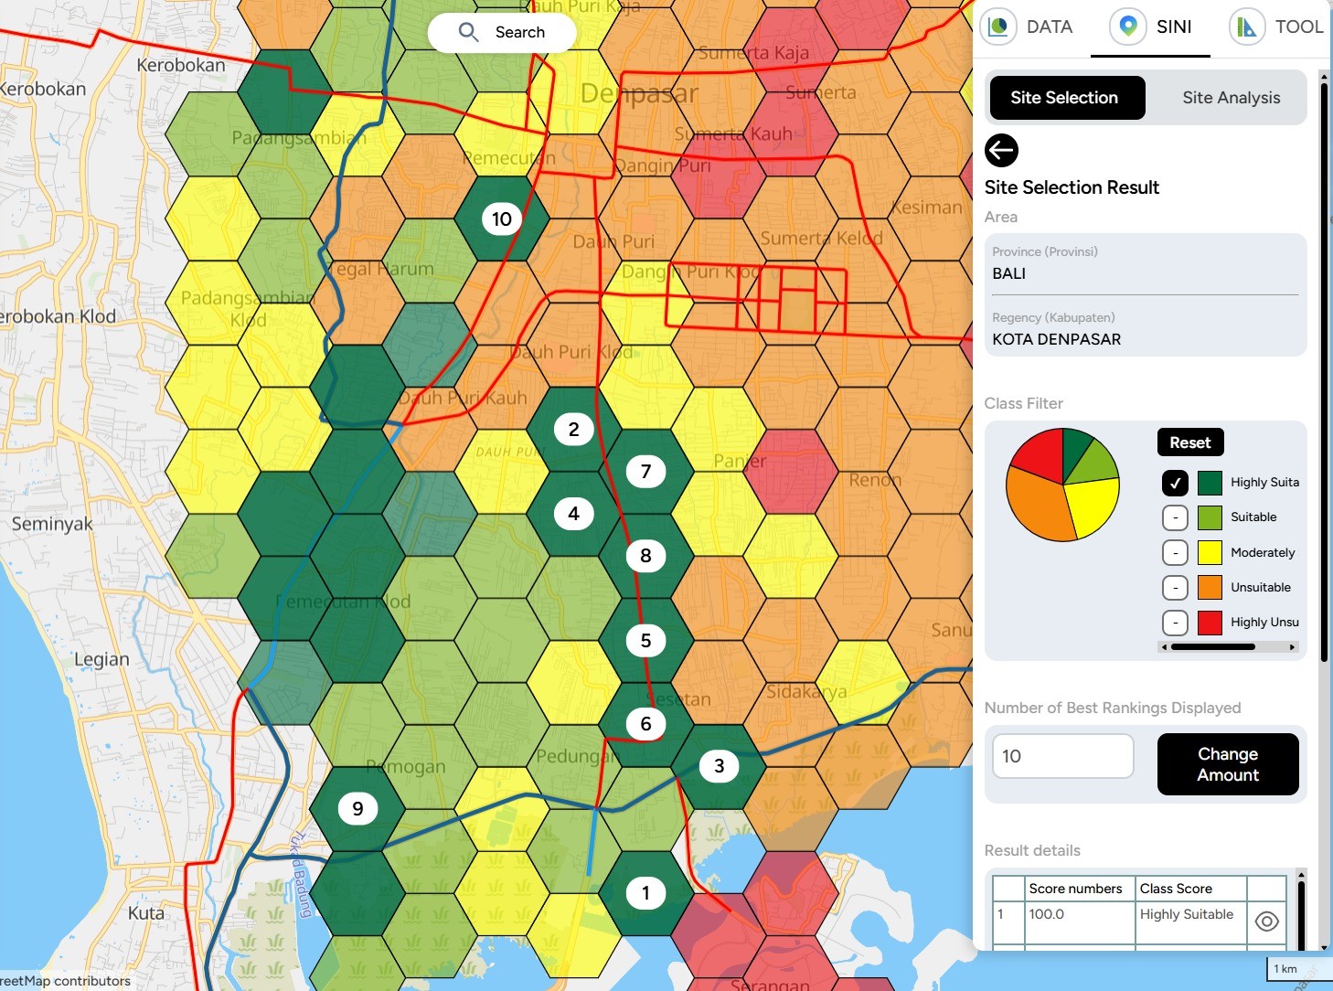This screenshot has width=1333, height=991.
Task: Uncheck the Highly Suitable class filter
Action: click(x=1175, y=483)
